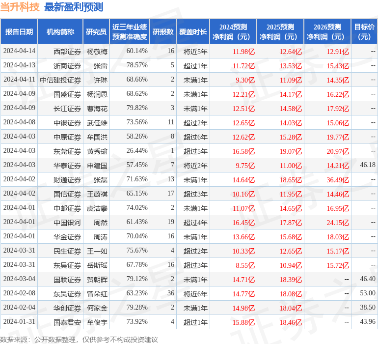Select the 研究员 column header
Viewport: 378px width, 344px height.
click(96, 31)
